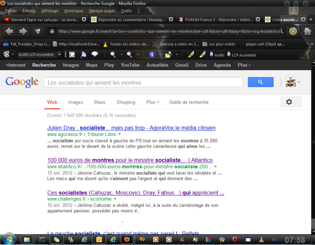Go to the Home page button
315x245 pixels.
point(307,31)
